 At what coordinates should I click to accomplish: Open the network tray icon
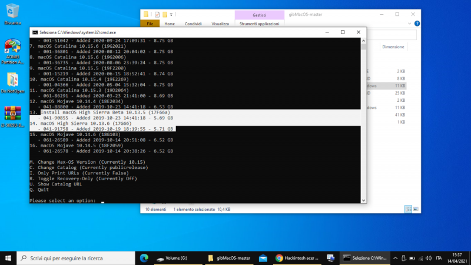point(420,258)
